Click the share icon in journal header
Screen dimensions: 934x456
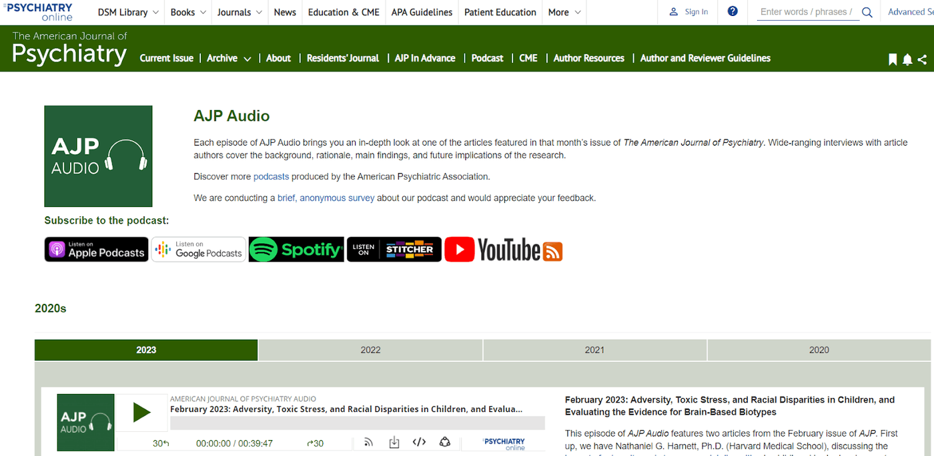(x=922, y=59)
